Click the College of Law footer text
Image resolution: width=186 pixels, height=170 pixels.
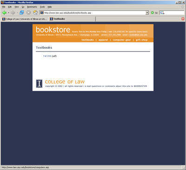pyautogui.click(x=65, y=82)
